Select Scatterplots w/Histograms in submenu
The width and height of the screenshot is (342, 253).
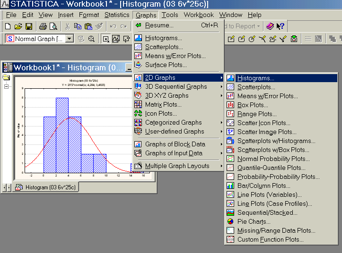point(281,141)
